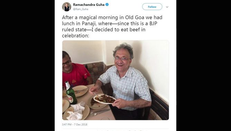Viewport: 231px width, 131px height.
Task: Open Ramachandra Guha's profile avatar
Action: tap(67, 7)
